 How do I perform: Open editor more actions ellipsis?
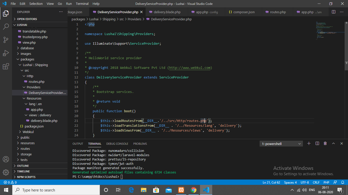[342, 12]
